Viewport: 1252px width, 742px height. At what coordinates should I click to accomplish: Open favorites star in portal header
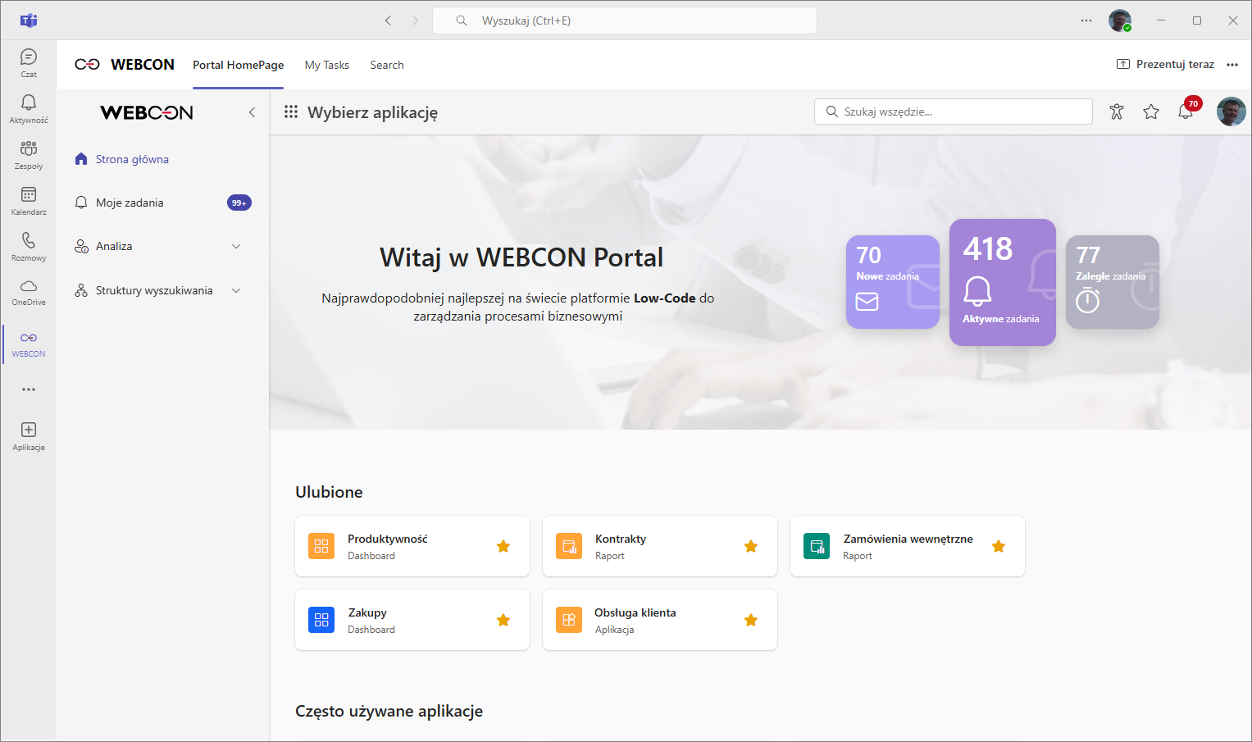(1151, 112)
